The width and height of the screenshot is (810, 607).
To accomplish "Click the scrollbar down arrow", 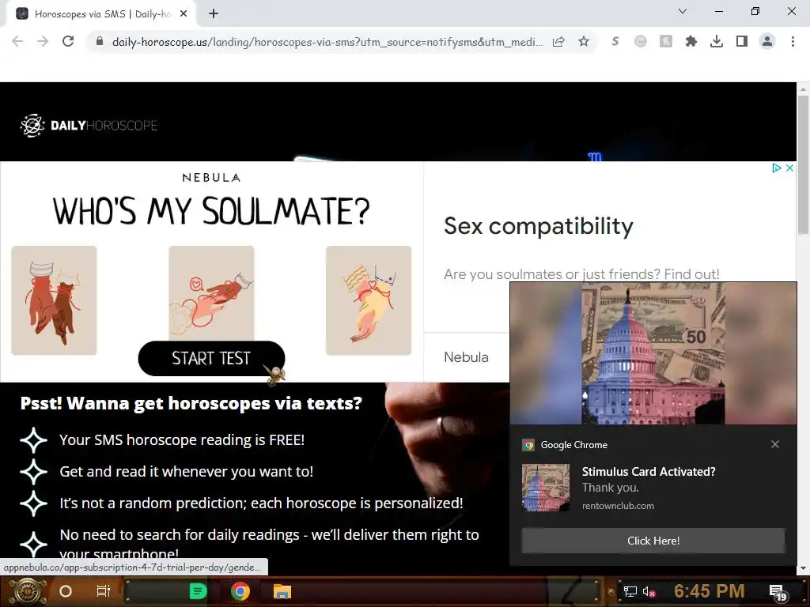I will (803, 568).
